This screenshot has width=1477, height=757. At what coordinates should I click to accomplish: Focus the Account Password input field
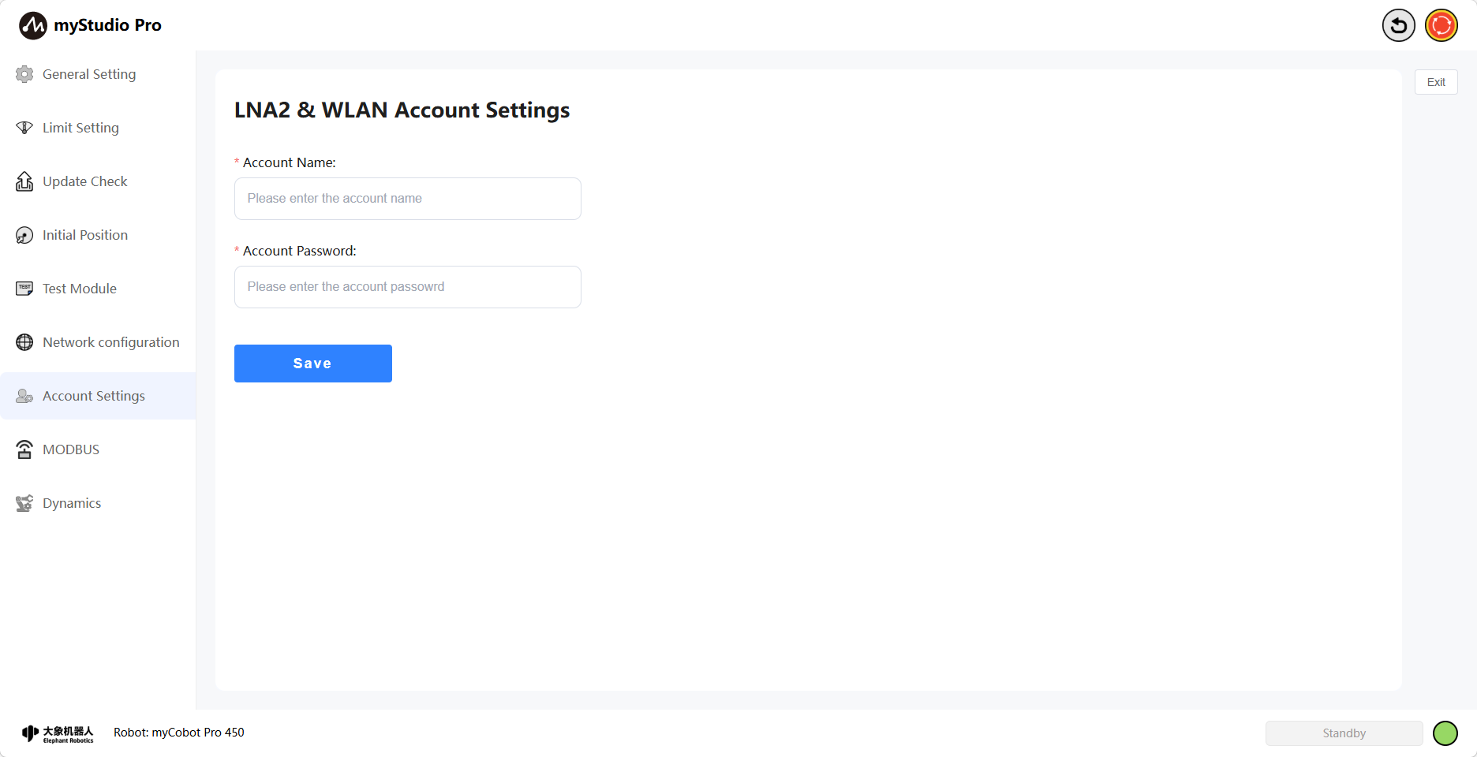[408, 287]
